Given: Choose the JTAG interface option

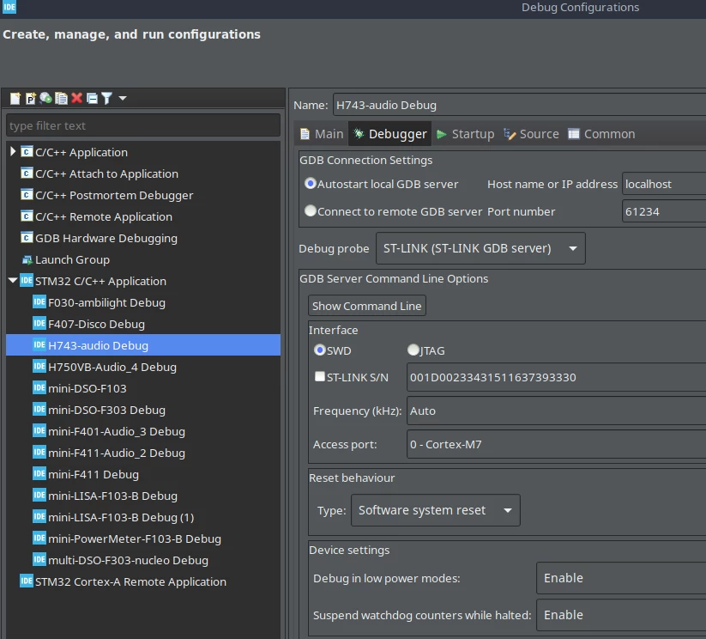Looking at the screenshot, I should coord(413,350).
